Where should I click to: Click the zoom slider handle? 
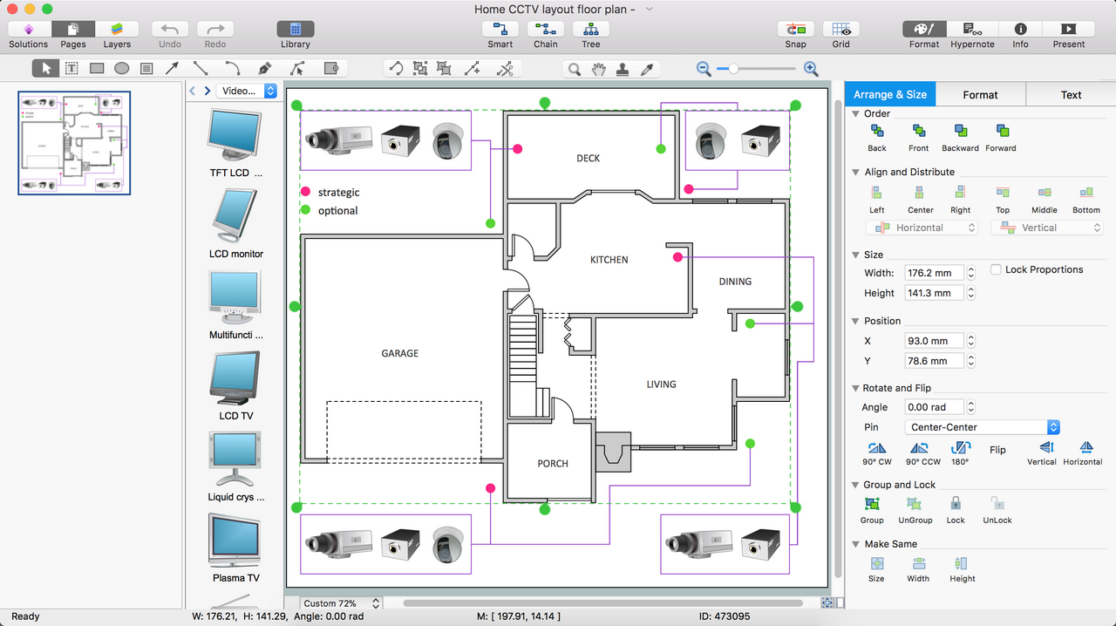(x=733, y=69)
